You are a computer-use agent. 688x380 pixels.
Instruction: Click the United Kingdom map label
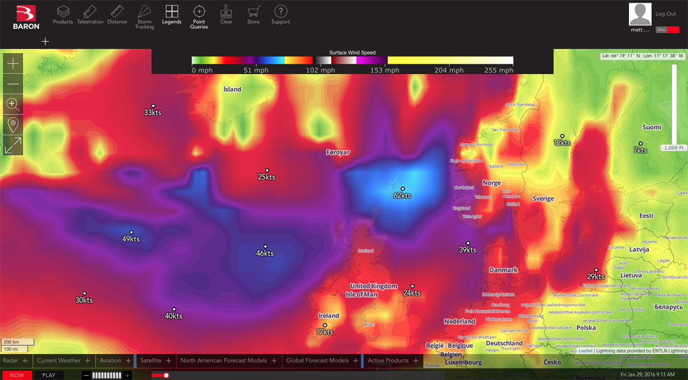click(374, 286)
